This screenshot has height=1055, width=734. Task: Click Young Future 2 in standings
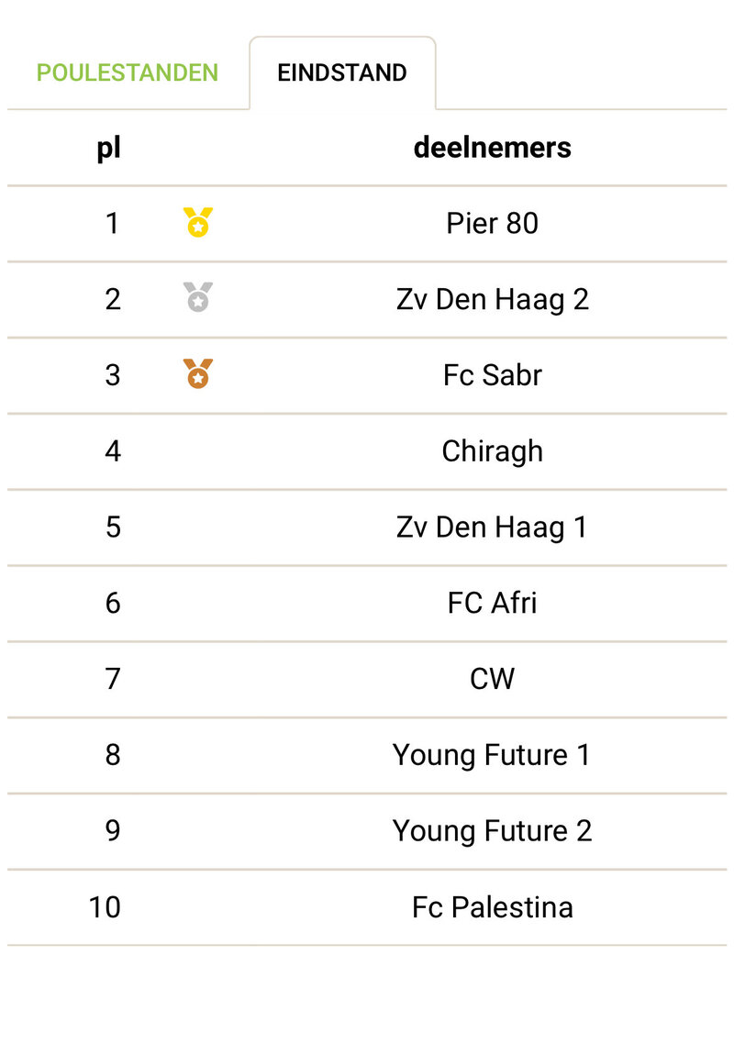(493, 831)
